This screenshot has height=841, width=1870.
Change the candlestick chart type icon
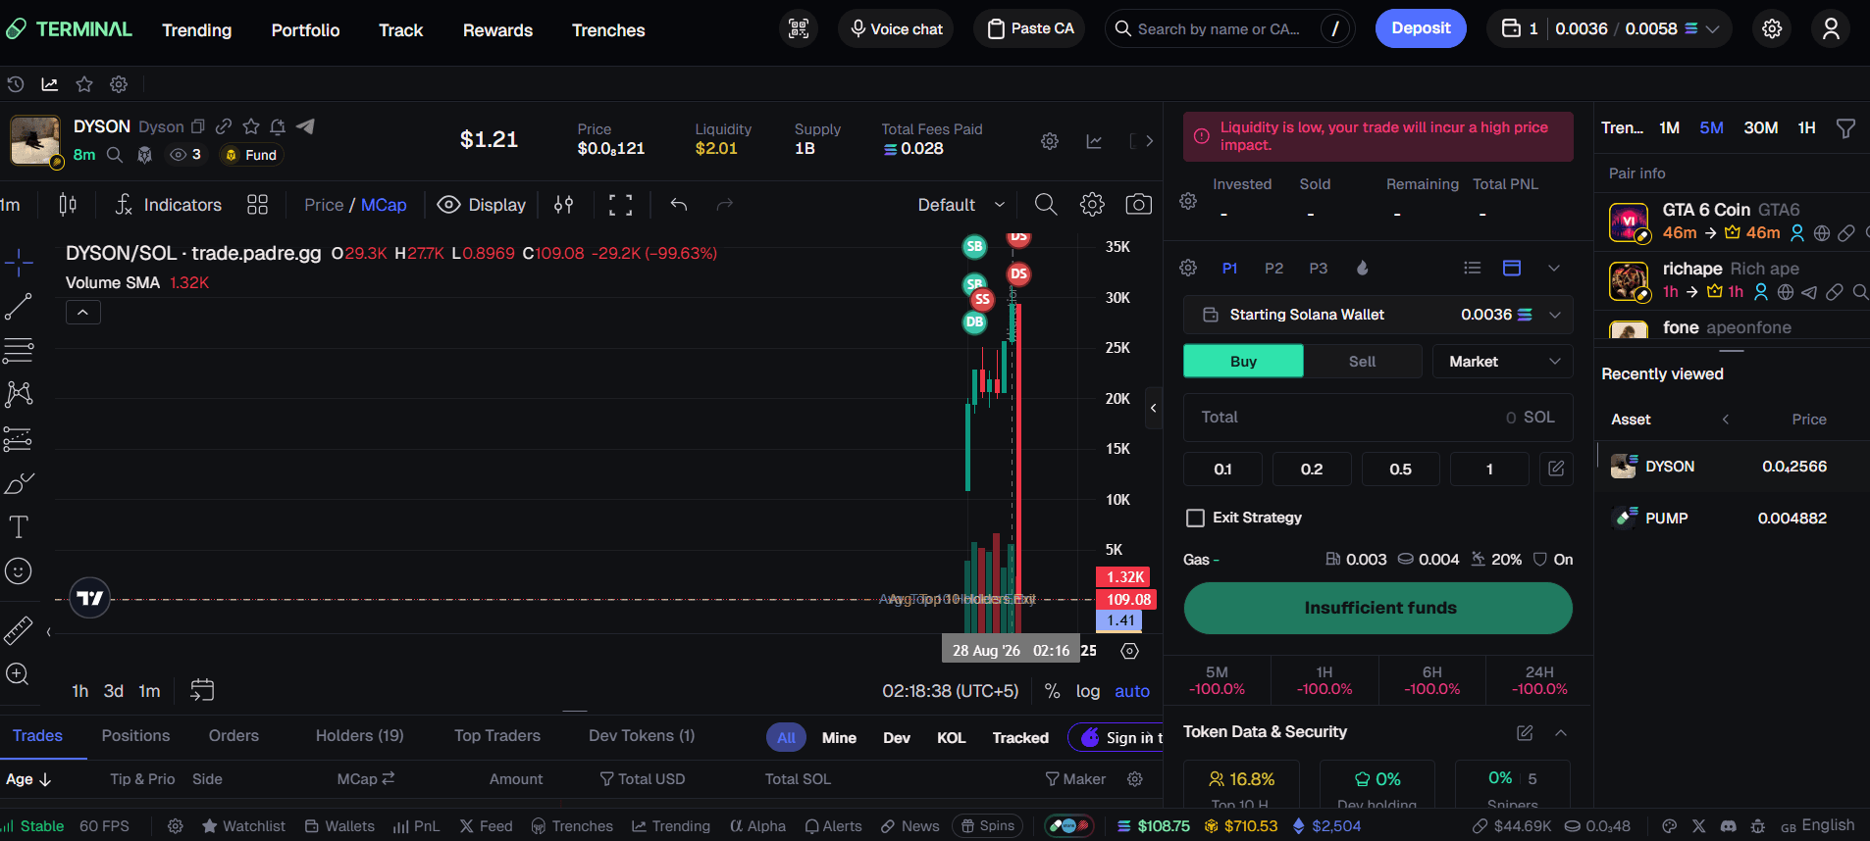point(68,204)
